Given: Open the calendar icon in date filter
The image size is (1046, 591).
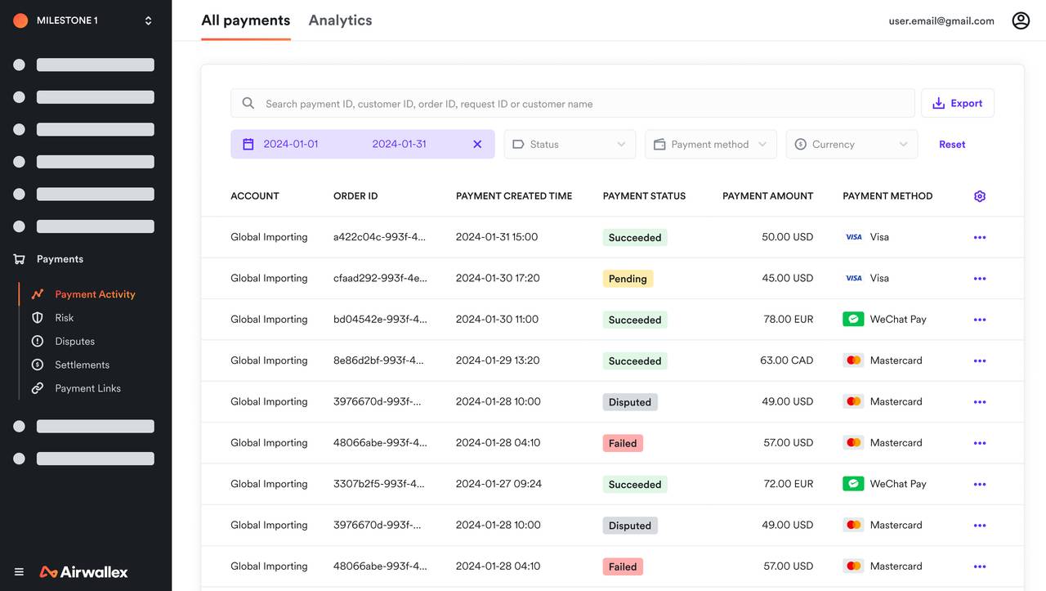Looking at the screenshot, I should (x=248, y=144).
